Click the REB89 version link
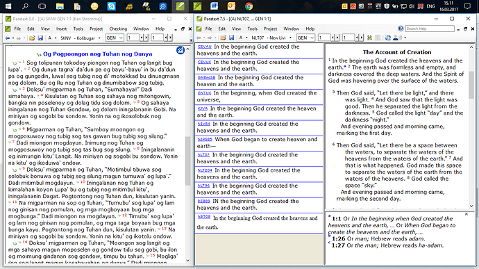Viewport: 479px width, 269px height. click(x=204, y=202)
